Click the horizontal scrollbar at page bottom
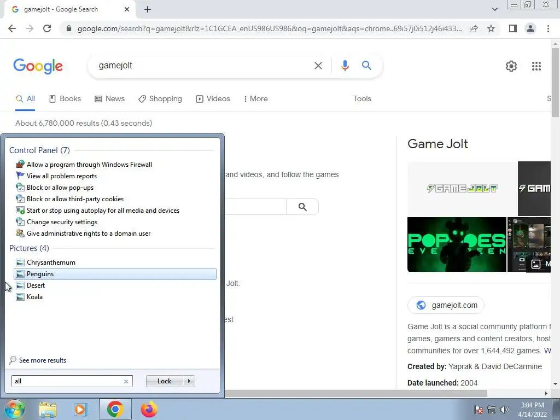This screenshot has height=420, width=560. [355, 393]
